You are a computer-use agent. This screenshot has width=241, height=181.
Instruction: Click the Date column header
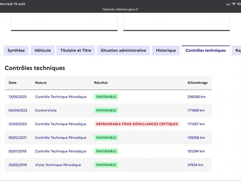[13, 83]
